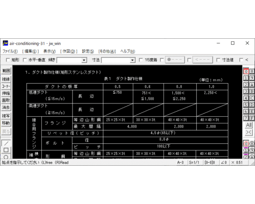Select layer 6 button
Viewport: 255px width, 204px height.
(x=246, y=111)
